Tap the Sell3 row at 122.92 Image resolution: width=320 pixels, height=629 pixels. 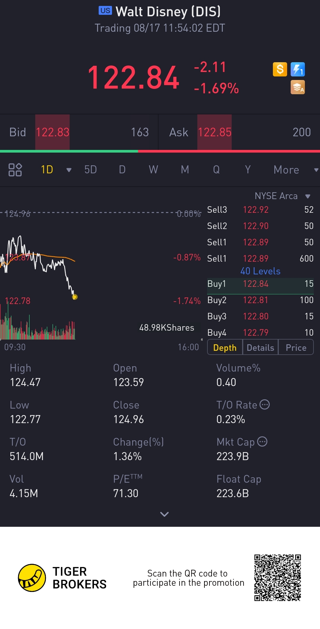[x=260, y=210]
